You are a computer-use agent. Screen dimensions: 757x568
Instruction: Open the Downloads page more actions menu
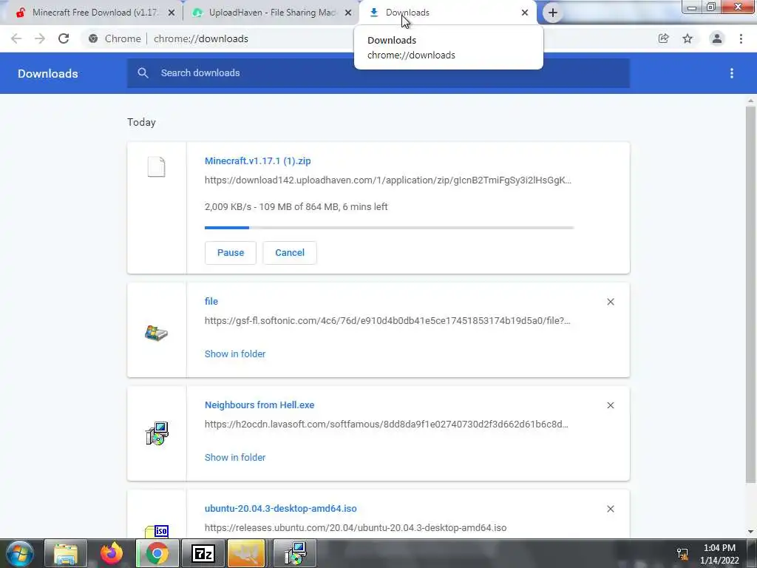732,73
